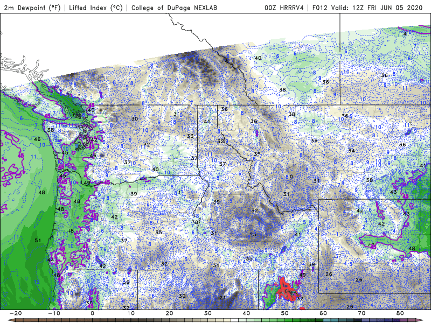The image size is (431, 323).
Task: Click the dewpoint value 51 off the coast
Action: click(38, 241)
